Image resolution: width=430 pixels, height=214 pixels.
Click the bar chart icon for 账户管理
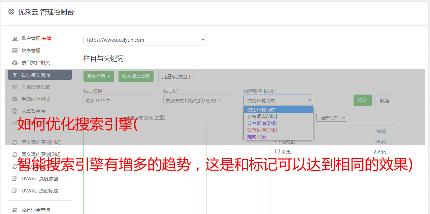[x=14, y=38]
